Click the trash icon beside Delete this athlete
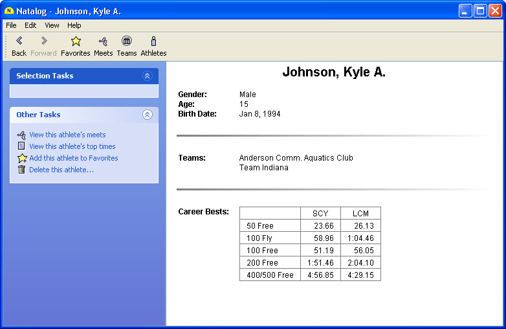The height and width of the screenshot is (329, 506). click(21, 170)
